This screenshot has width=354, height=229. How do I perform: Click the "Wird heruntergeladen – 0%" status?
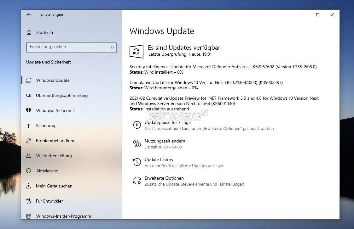coord(171,88)
